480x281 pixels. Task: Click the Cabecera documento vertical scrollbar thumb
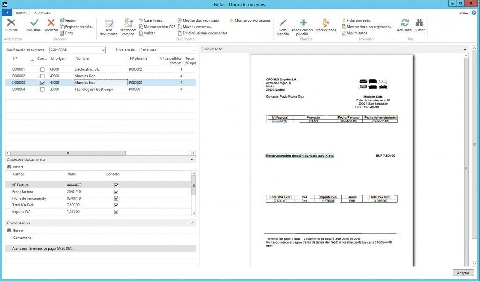[x=194, y=186]
